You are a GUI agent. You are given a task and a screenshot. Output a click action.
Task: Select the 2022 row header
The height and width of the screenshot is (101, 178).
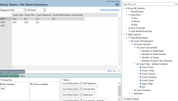[6, 22]
